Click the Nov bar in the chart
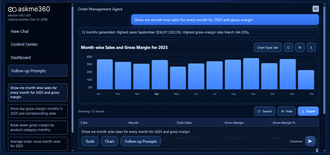The width and height of the screenshot is (330, 155). [288, 74]
